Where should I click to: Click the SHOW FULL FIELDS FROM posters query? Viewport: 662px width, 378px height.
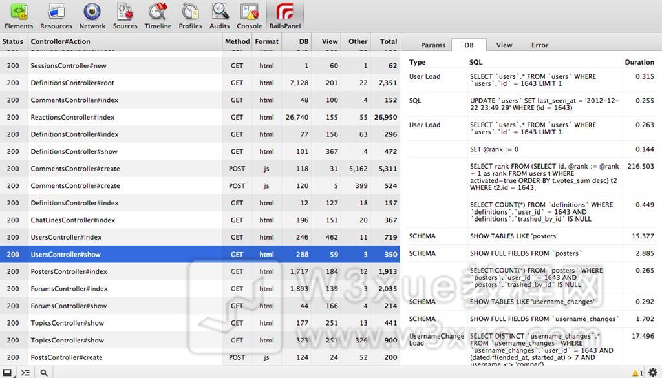tap(526, 253)
